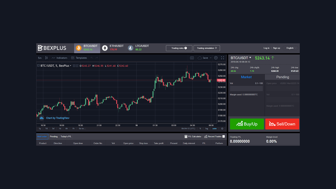Click the Bexplus logo
Image resolution: width=336 pixels, height=189 pixels.
click(x=52, y=48)
